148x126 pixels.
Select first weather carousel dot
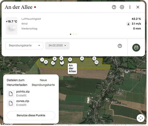71,34
